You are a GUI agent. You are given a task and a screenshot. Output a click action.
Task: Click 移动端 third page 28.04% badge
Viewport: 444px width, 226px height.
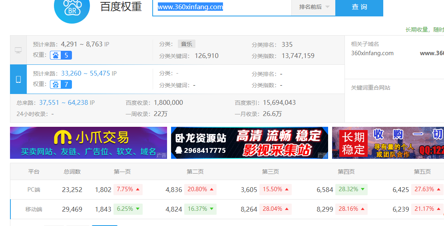pos(275,209)
